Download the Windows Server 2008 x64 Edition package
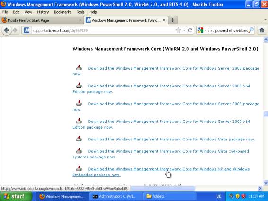Image resolution: width=268 pixels, height=201 pixels. pyautogui.click(x=161, y=88)
